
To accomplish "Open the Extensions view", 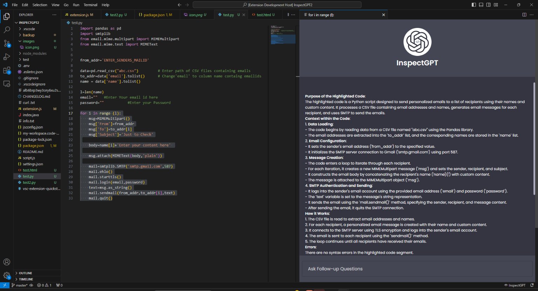I will click(7, 71).
